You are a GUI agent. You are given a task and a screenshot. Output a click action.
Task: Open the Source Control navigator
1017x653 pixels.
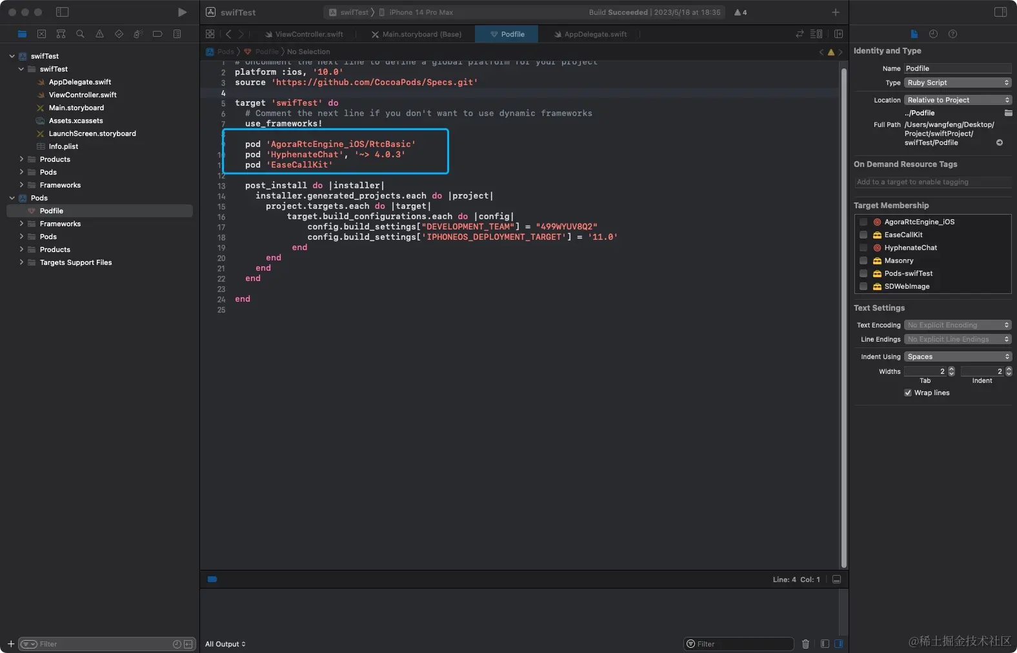click(41, 34)
